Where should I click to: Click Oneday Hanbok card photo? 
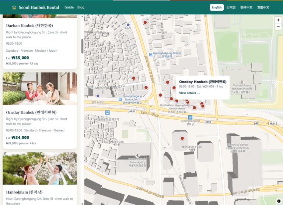point(40,89)
